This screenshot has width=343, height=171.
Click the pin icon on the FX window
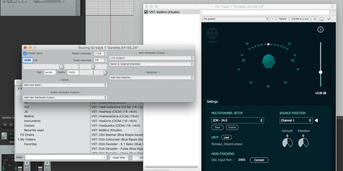(332, 7)
